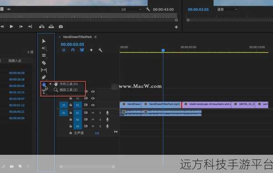
Task: Toggle V3 track output eye
Action: pyautogui.click(x=93, y=92)
